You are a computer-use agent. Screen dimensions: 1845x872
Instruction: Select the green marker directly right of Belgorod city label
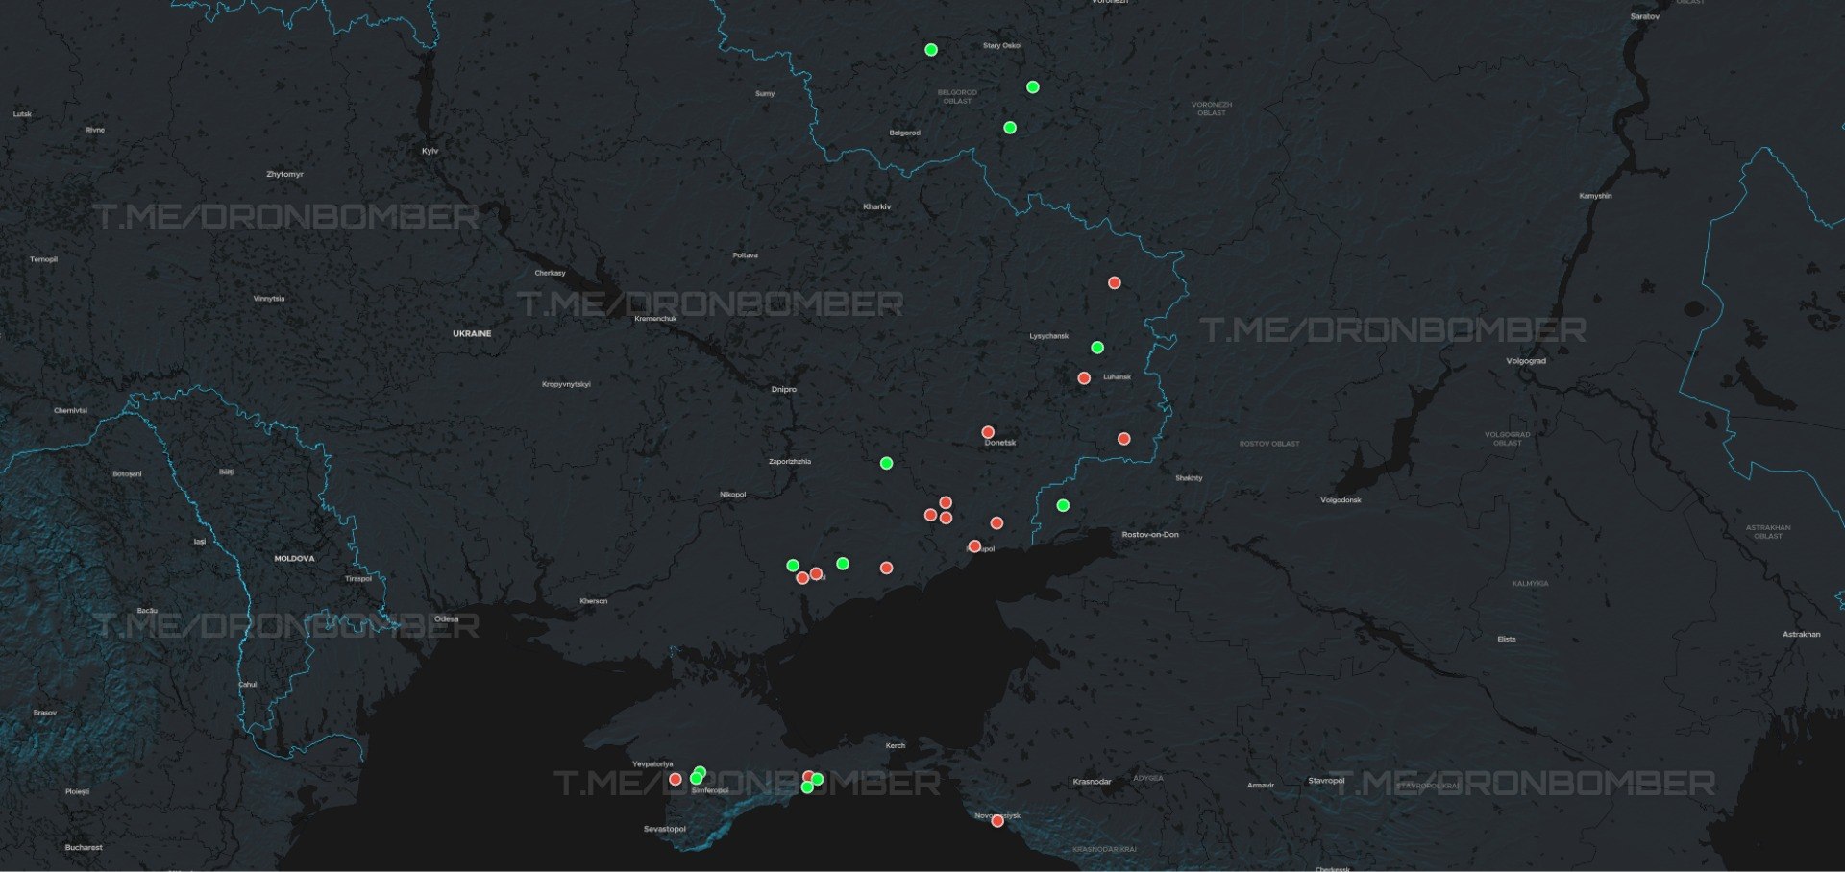(1010, 128)
